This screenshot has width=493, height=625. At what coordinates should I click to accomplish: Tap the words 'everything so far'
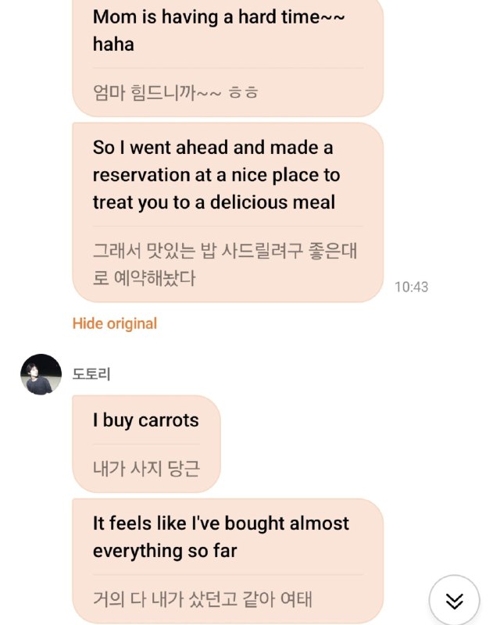165,551
